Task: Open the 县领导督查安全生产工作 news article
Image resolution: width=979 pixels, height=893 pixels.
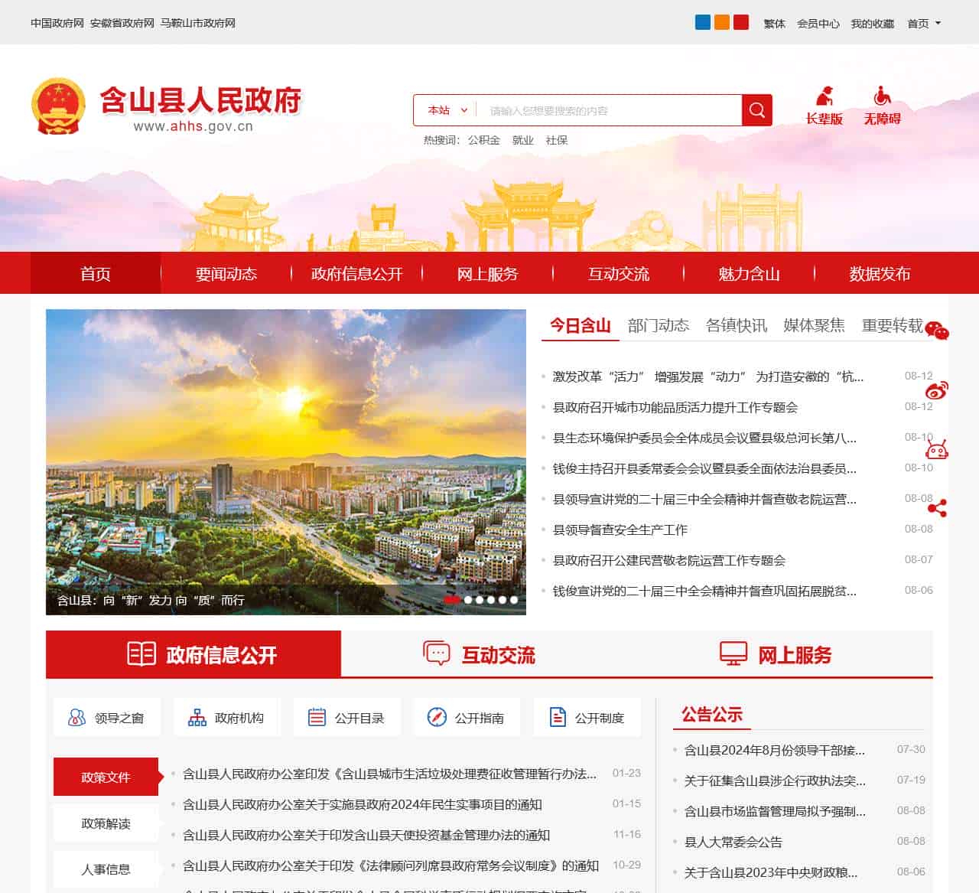Action: tap(621, 529)
